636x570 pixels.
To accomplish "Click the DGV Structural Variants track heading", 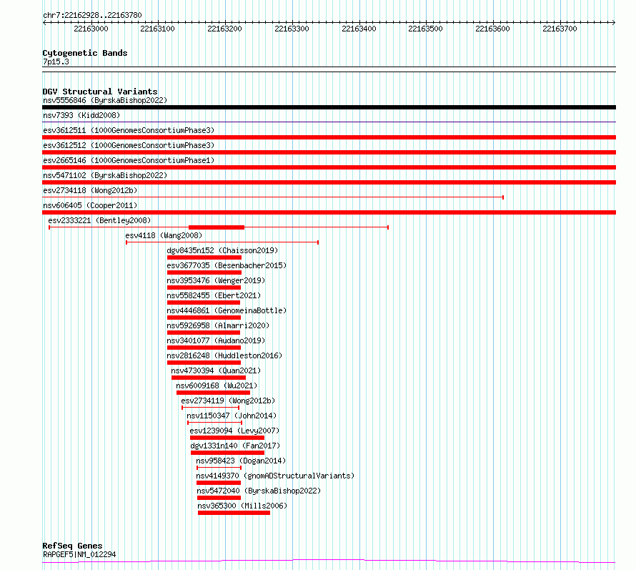I will [100, 92].
